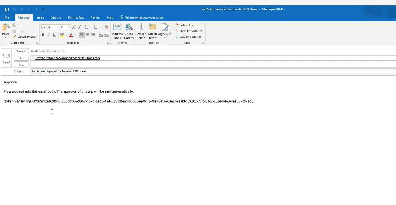
Task: Open the Follow Up flag menu
Action: pyautogui.click(x=185, y=25)
